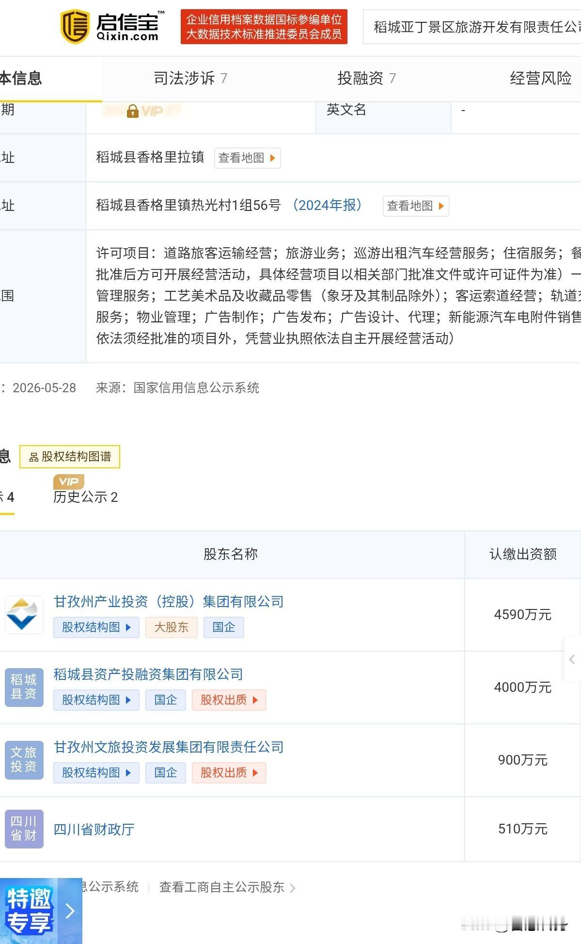The image size is (581, 944).
Task: Open 股权出质 for 稻城县资产投融资
Action: pos(229,700)
